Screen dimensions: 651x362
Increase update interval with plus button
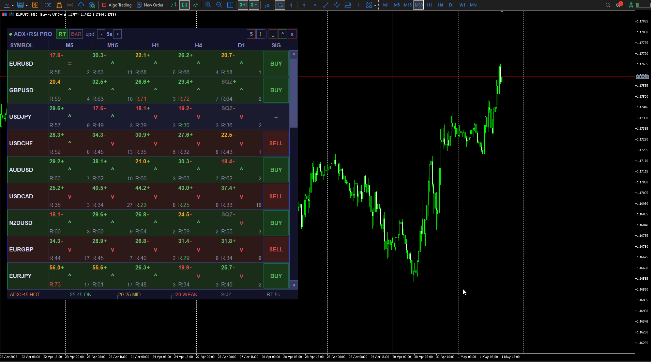coord(118,34)
